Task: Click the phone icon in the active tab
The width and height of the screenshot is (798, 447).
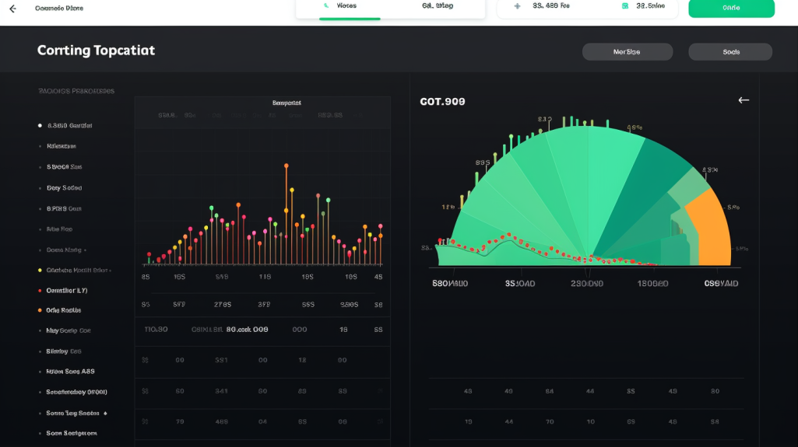Action: click(326, 5)
